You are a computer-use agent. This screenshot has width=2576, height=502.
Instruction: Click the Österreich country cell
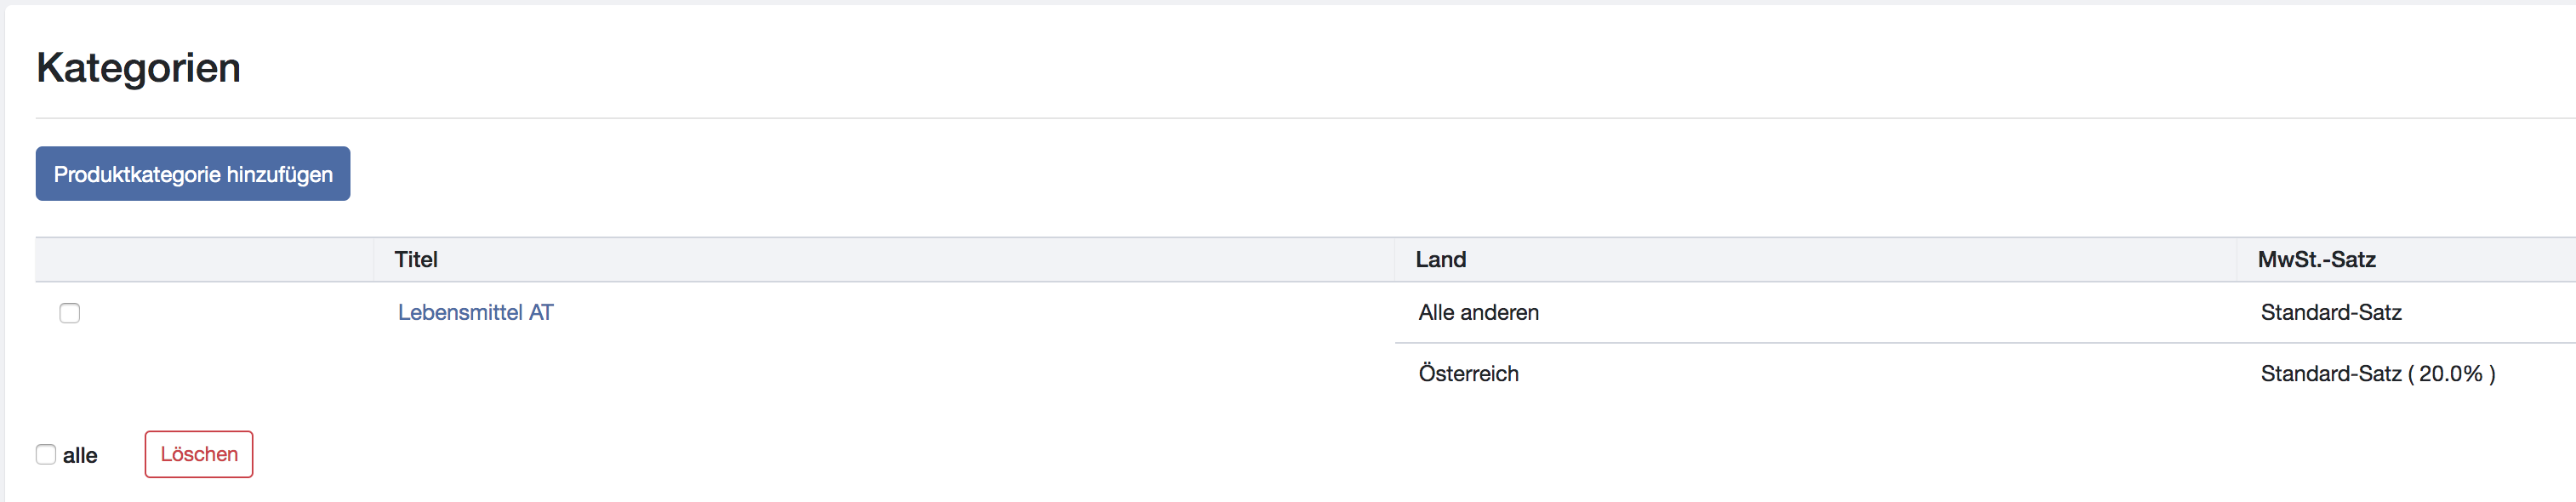click(x=1468, y=374)
